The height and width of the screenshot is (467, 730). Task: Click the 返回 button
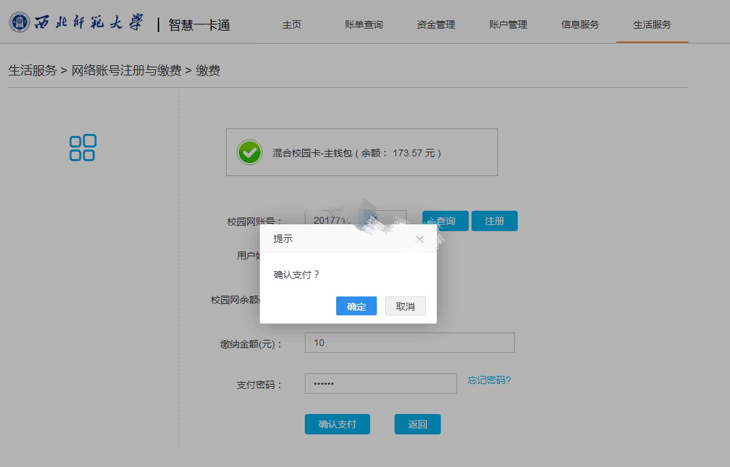417,424
